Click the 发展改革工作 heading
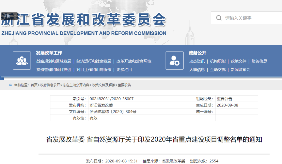Image resolution: width=282 pixels, height=164 pixels. (x=49, y=53)
